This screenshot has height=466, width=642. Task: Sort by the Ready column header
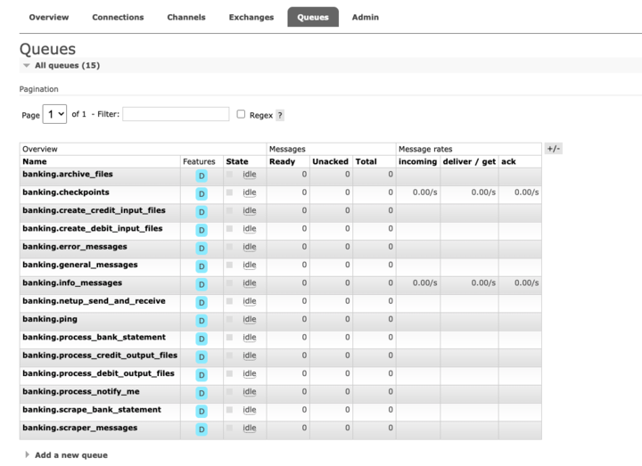pyautogui.click(x=282, y=161)
